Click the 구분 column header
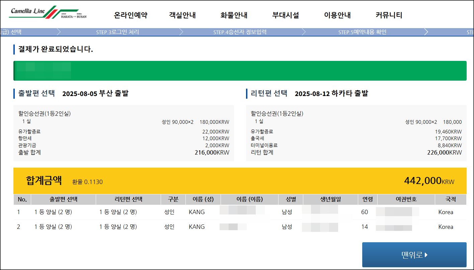474x270 pixels. click(173, 199)
